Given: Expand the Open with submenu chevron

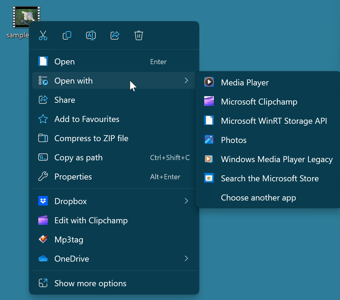Looking at the screenshot, I should [186, 80].
